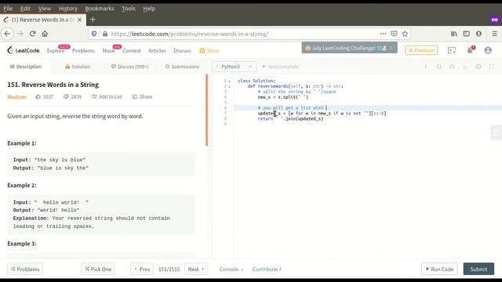Open the Tools menu
The width and height of the screenshot is (502, 282).
pyautogui.click(x=129, y=9)
